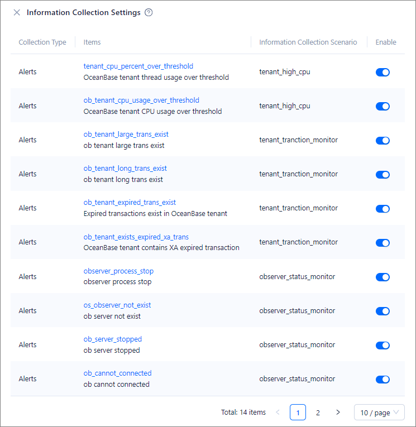416x427 pixels.
Task: Go to the next page arrow
Action: coord(338,412)
